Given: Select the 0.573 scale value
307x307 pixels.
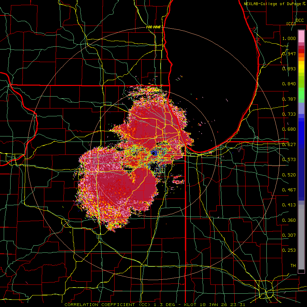Looking at the screenshot, I should [289, 160].
